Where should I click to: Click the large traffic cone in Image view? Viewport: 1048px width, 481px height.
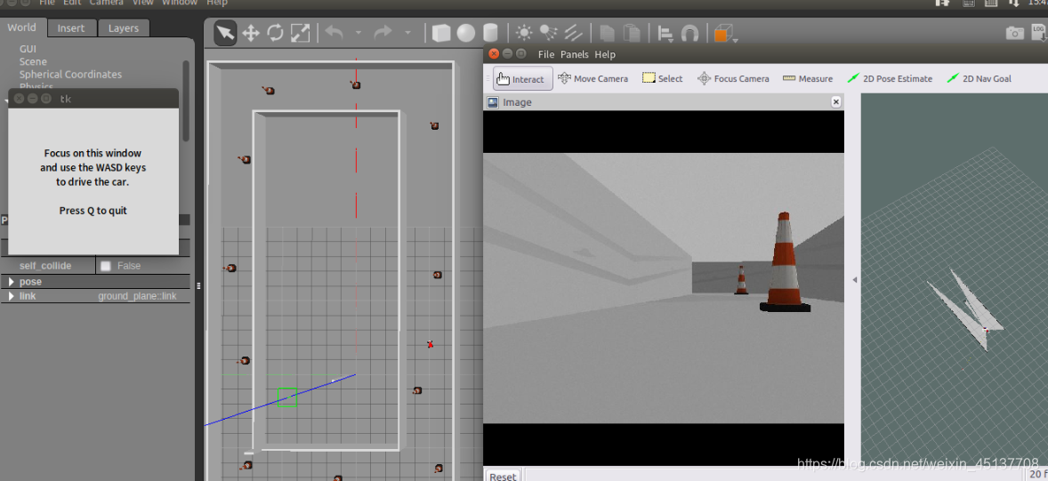[x=785, y=262]
